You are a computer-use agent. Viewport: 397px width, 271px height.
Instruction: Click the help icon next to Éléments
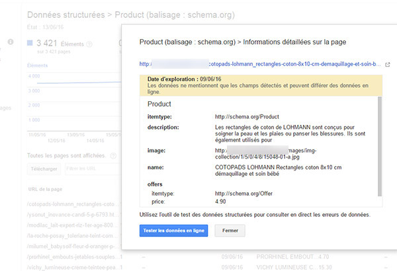89,44
